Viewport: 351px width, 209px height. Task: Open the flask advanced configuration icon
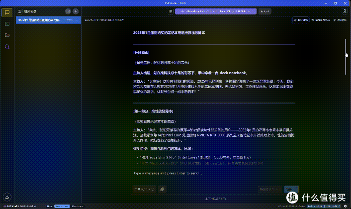pos(345,11)
